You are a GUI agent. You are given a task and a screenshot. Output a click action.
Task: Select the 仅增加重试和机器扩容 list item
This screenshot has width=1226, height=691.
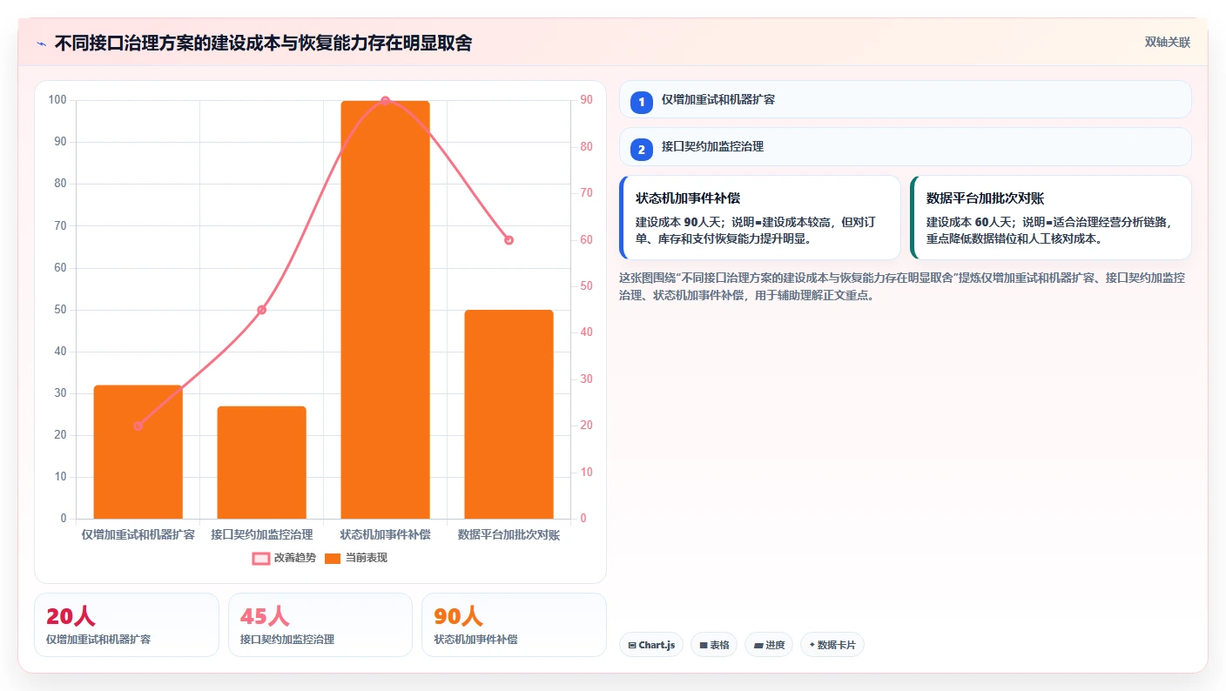[x=905, y=99]
